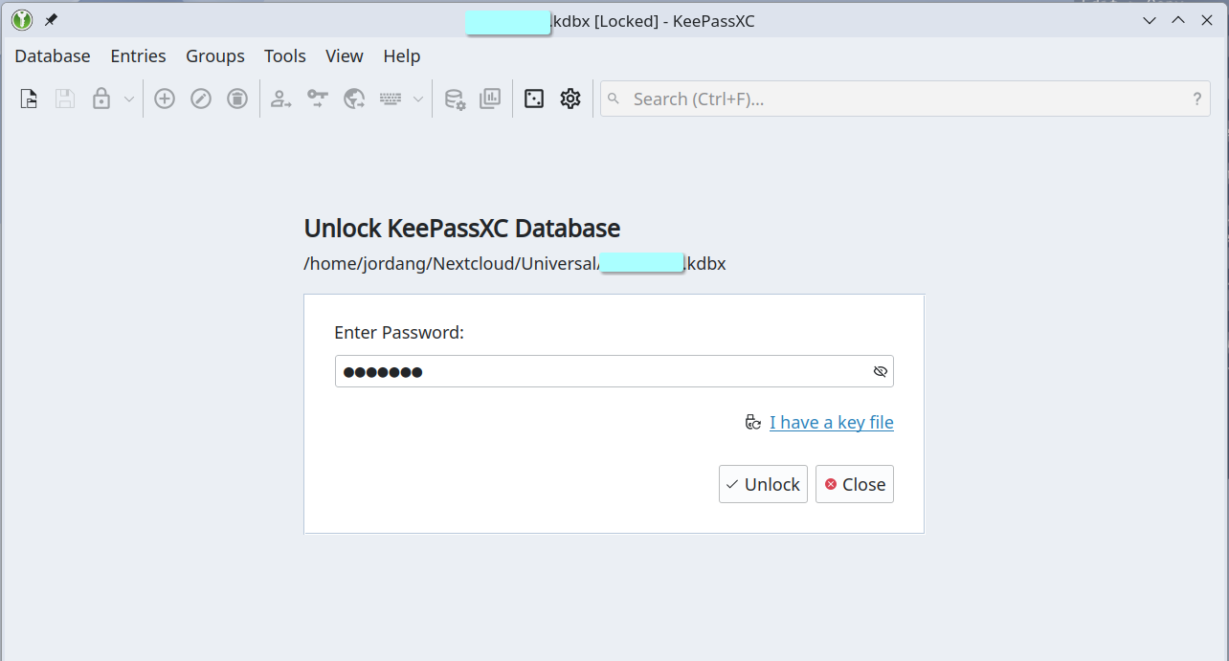This screenshot has height=661, width=1229.
Task: Expand the Lock Database dropdown arrow
Action: tap(128, 99)
